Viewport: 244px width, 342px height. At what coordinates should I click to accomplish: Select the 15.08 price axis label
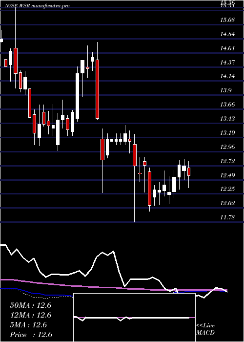click(x=227, y=20)
